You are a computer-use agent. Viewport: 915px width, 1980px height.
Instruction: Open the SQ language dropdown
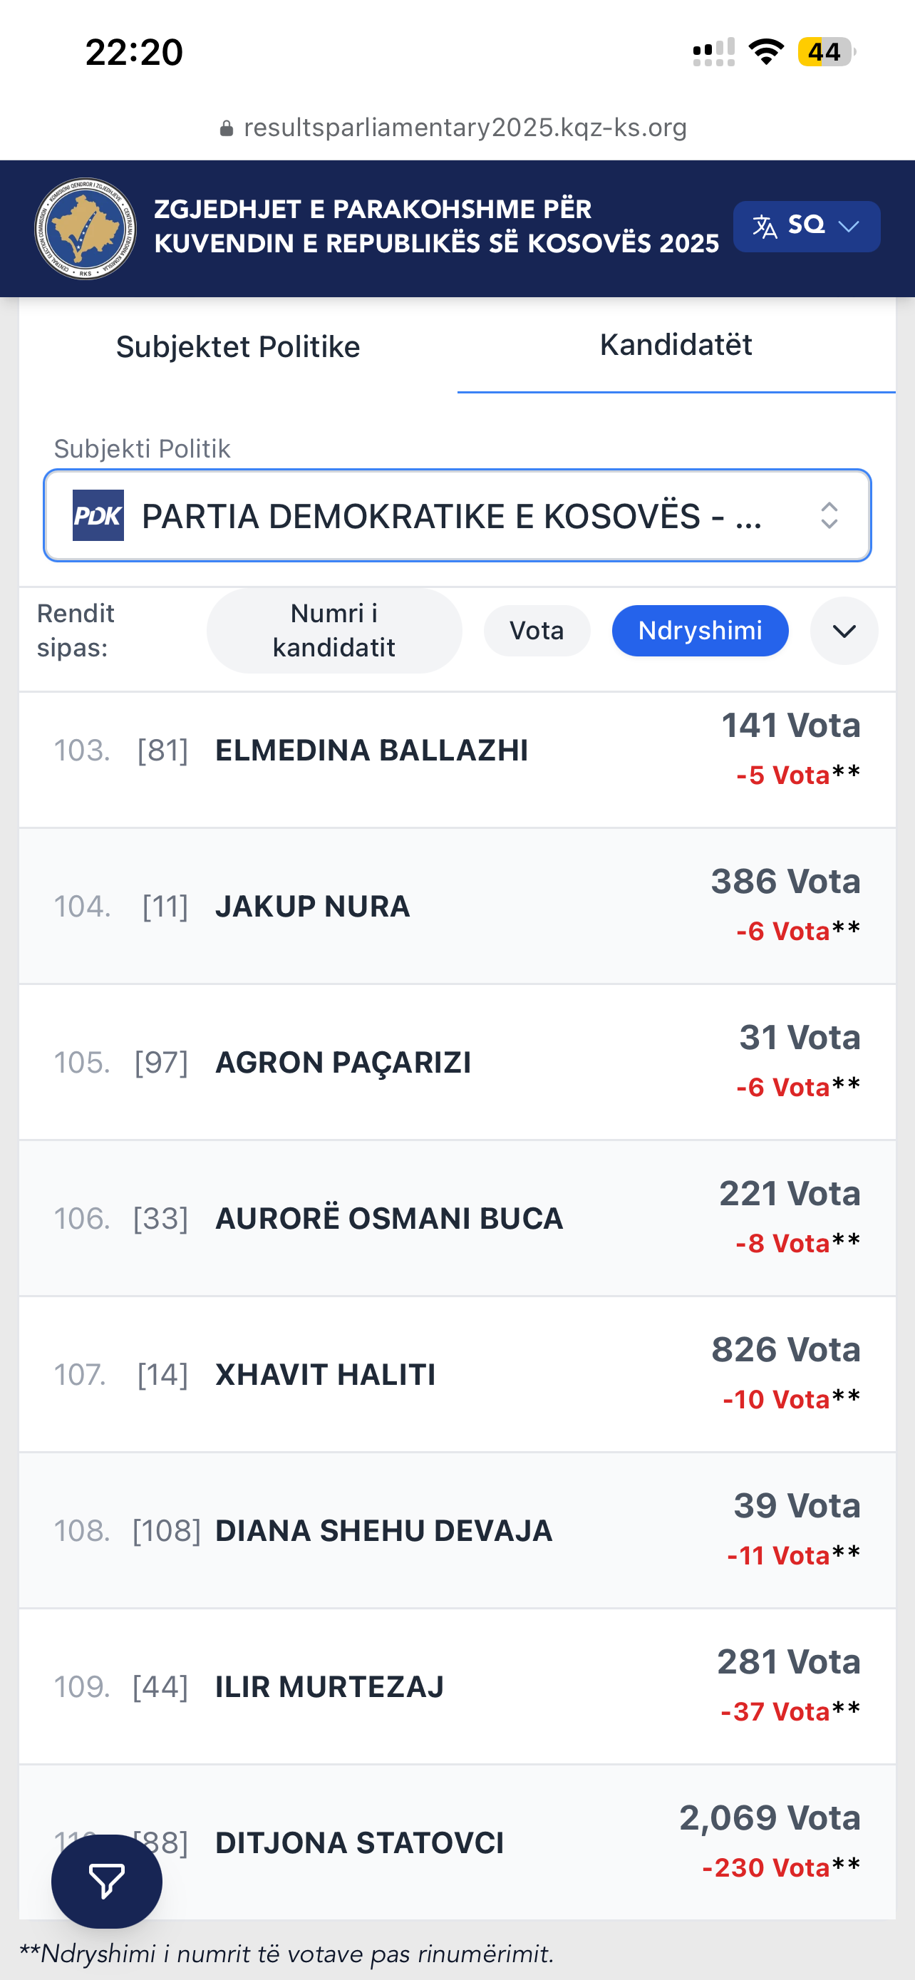(807, 227)
